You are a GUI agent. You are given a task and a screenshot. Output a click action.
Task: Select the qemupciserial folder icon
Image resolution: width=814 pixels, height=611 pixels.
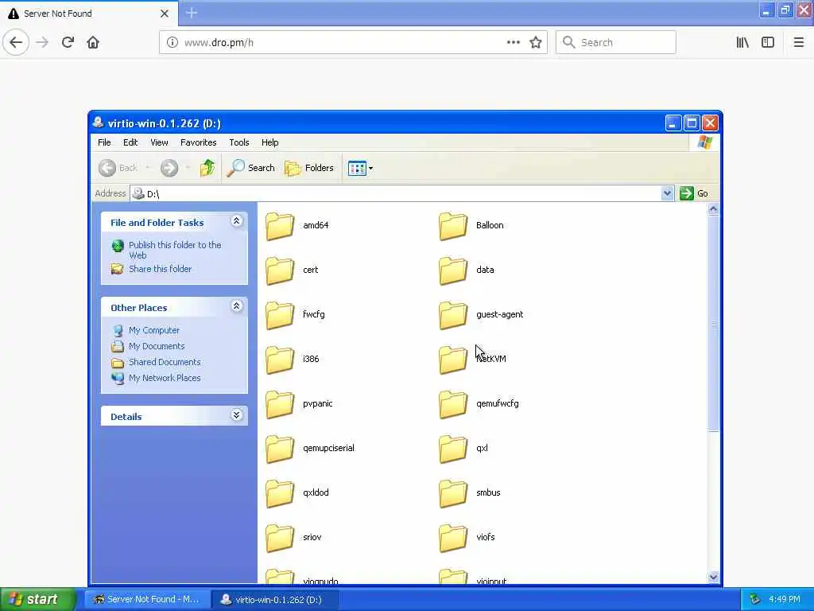point(281,449)
